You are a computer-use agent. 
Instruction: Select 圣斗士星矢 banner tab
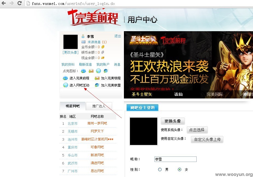coord(142,94)
